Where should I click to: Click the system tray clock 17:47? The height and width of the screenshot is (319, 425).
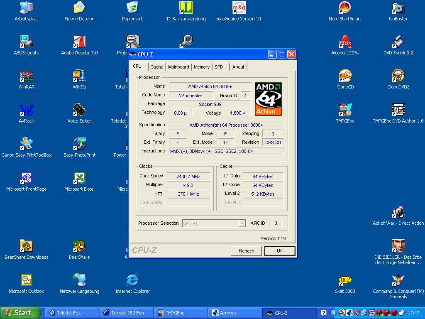coord(414,313)
